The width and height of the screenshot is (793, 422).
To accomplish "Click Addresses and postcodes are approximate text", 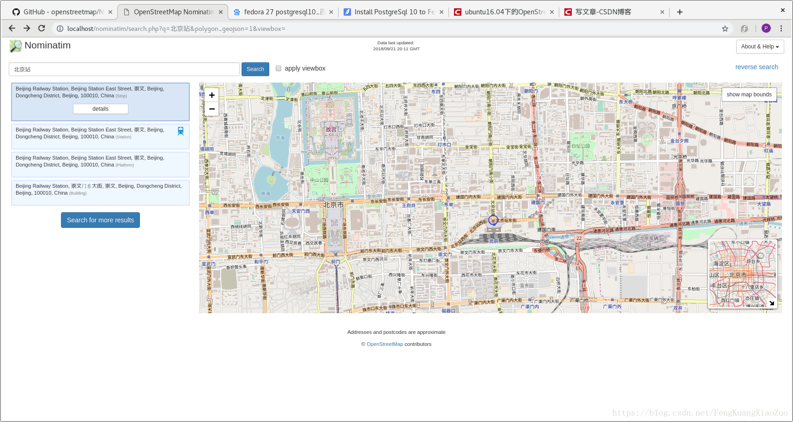I will click(x=396, y=332).
